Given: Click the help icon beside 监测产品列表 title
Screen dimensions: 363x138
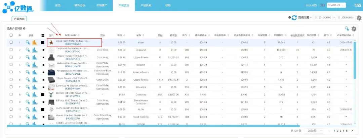Looking at the screenshot, I should (24, 28).
